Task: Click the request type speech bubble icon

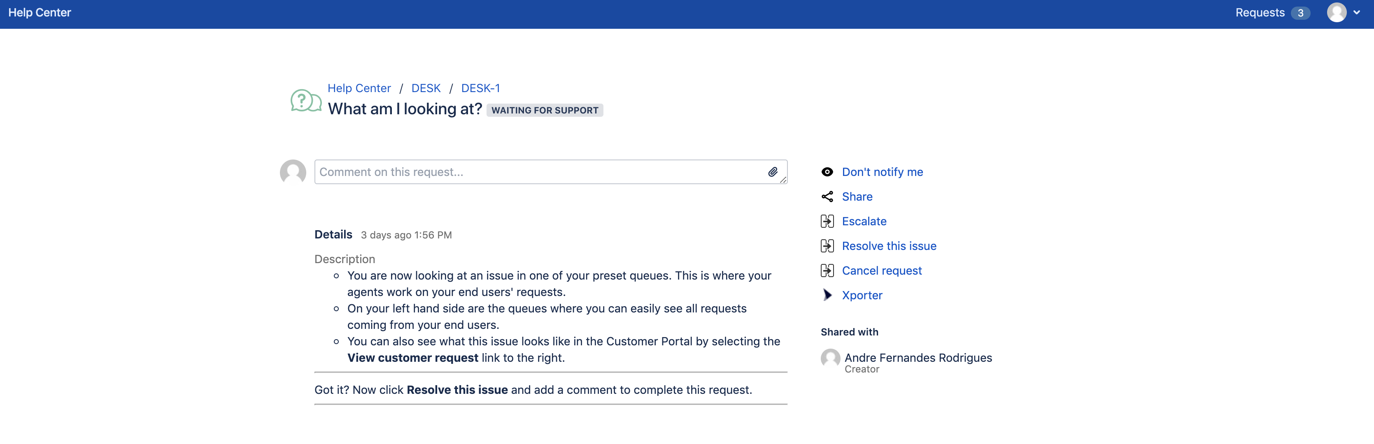Action: 305,100
